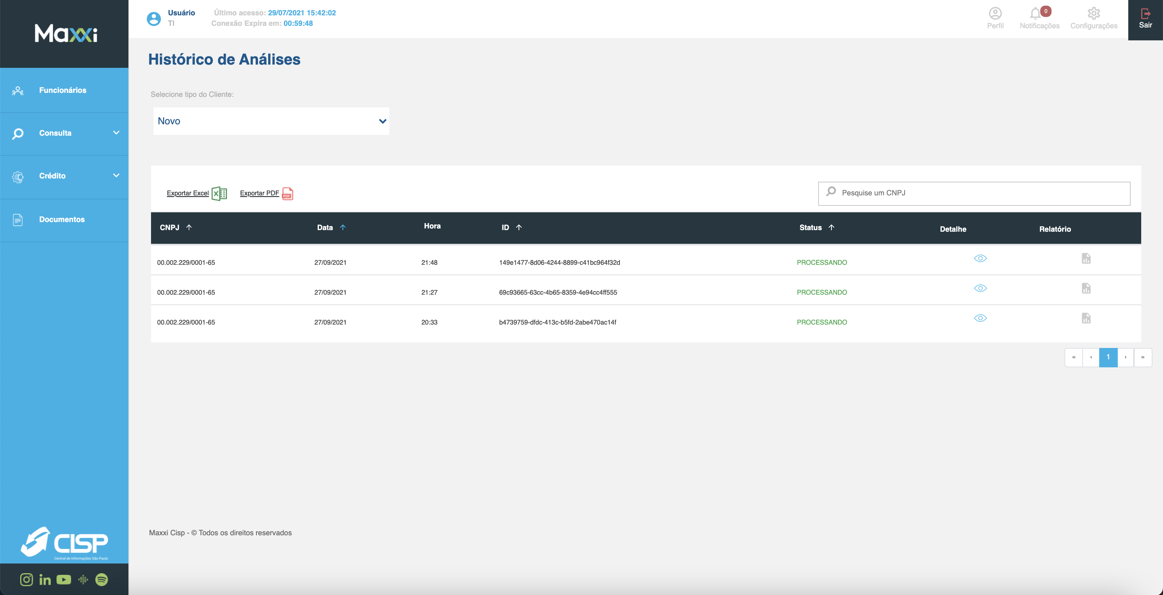The width and height of the screenshot is (1163, 595).
Task: Go to last page with » button
Action: pos(1143,357)
